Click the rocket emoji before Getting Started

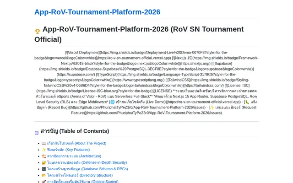coord(44,182)
